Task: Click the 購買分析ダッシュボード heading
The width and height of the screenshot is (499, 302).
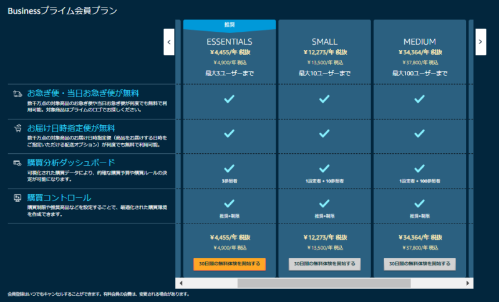Action: (x=71, y=163)
